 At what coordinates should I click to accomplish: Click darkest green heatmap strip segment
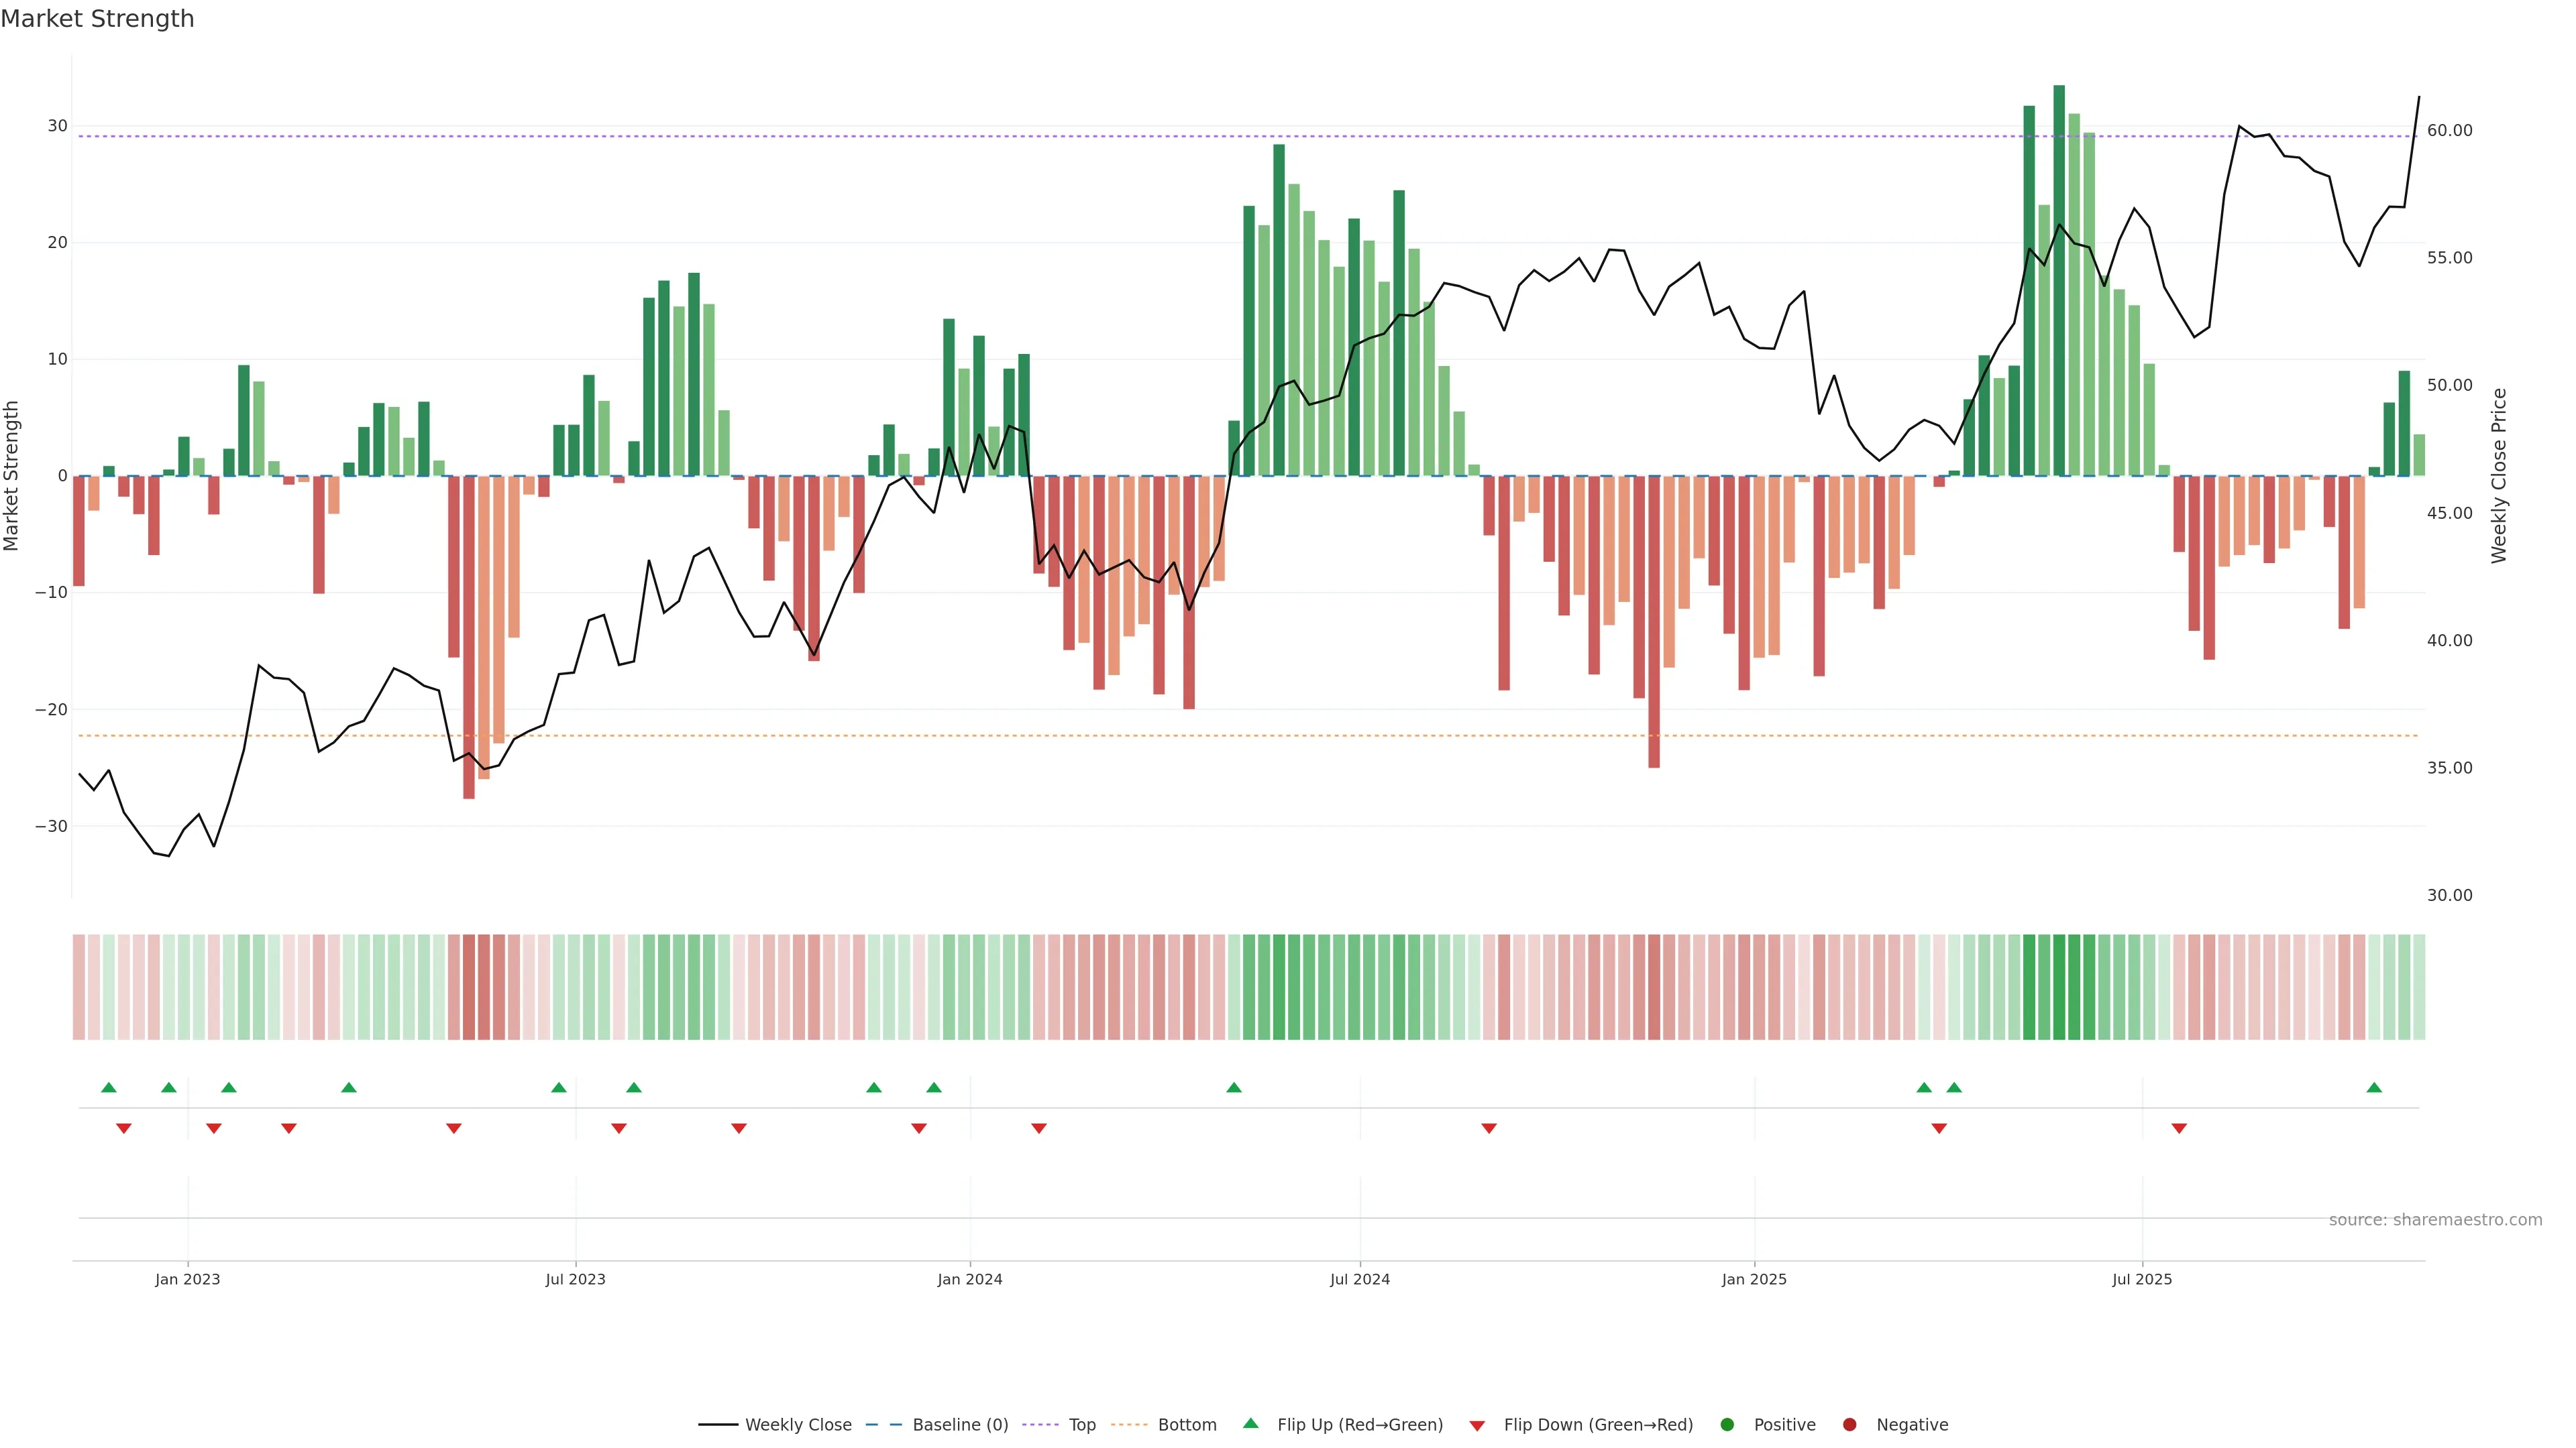[x=2059, y=987]
